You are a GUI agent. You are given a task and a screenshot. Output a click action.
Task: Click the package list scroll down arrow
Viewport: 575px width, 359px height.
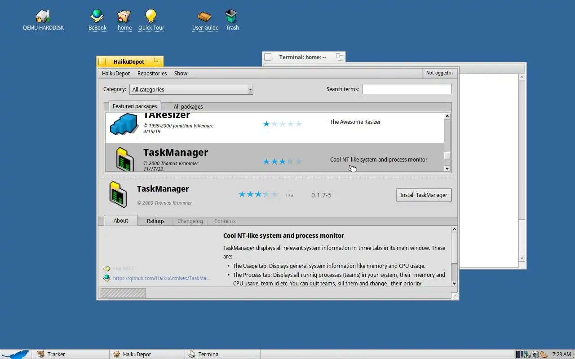click(447, 168)
